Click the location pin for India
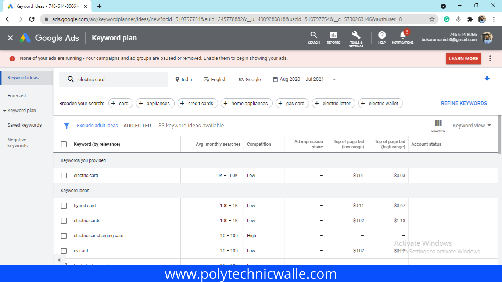Image resolution: width=502 pixels, height=282 pixels. pos(177,79)
